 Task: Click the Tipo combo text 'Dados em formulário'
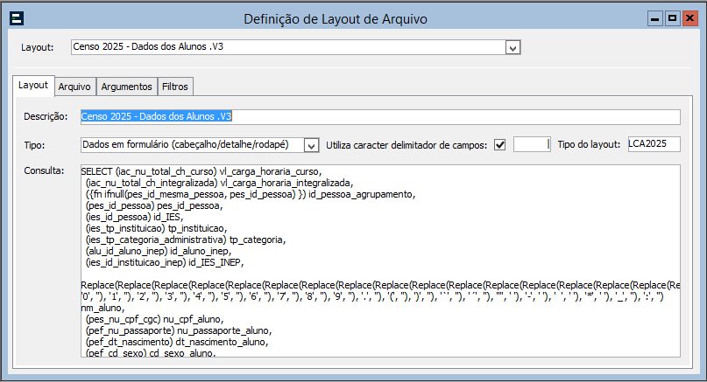(x=186, y=145)
